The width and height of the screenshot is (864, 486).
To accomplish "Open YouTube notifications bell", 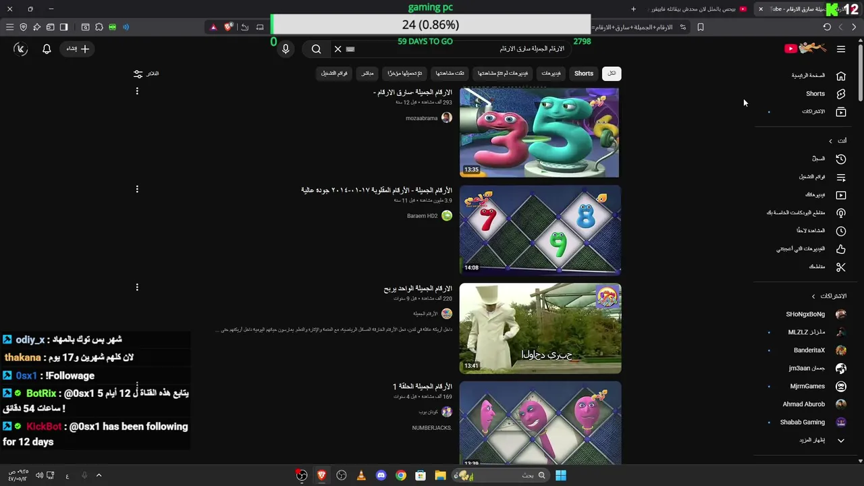I will coord(47,49).
